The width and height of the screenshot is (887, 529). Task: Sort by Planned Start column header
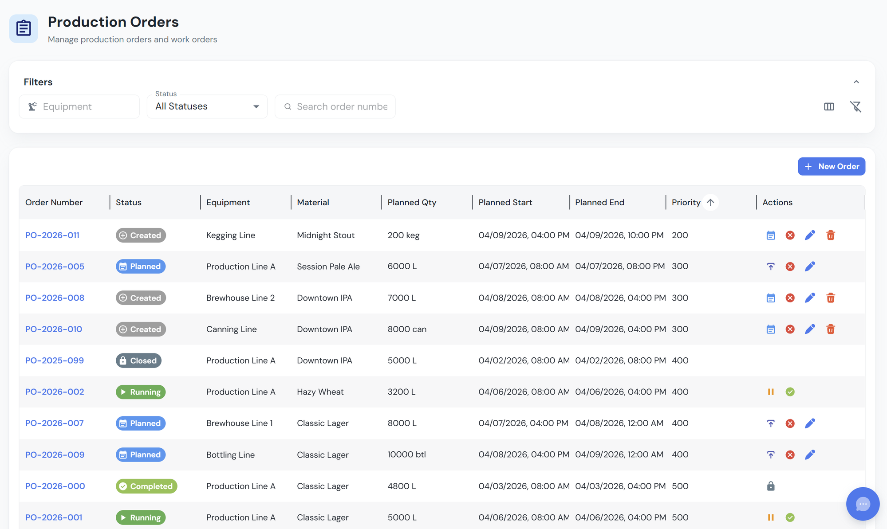coord(505,203)
